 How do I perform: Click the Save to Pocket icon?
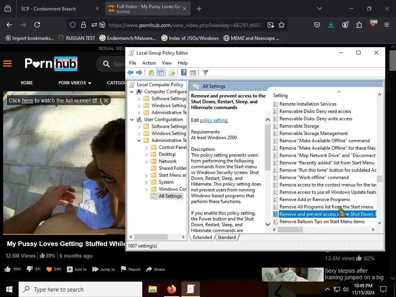[x=317, y=25]
